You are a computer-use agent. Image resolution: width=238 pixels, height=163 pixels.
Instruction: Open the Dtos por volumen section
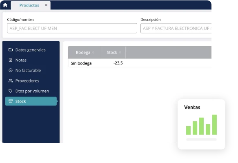click(x=32, y=91)
